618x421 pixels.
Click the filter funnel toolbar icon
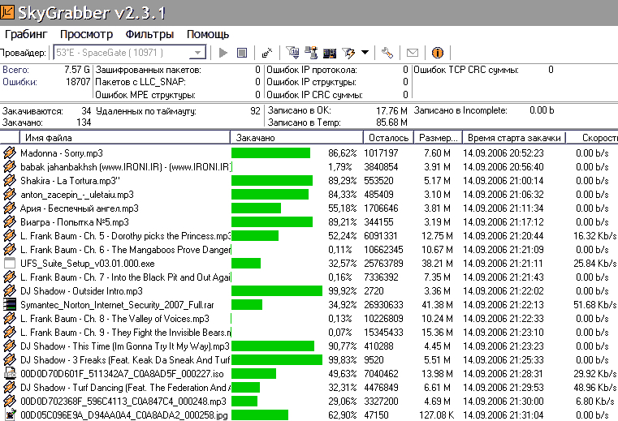coord(349,53)
